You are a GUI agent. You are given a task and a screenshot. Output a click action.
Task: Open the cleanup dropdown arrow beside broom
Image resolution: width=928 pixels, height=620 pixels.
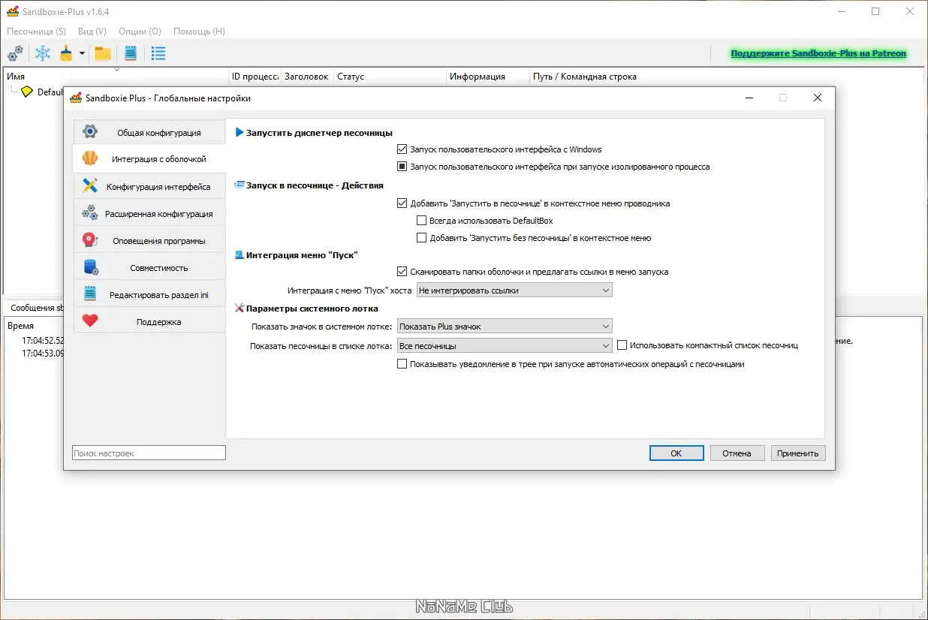click(x=82, y=54)
